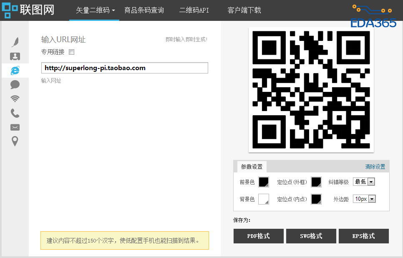
Task: Select the 参数设置 tab
Action: (x=252, y=167)
